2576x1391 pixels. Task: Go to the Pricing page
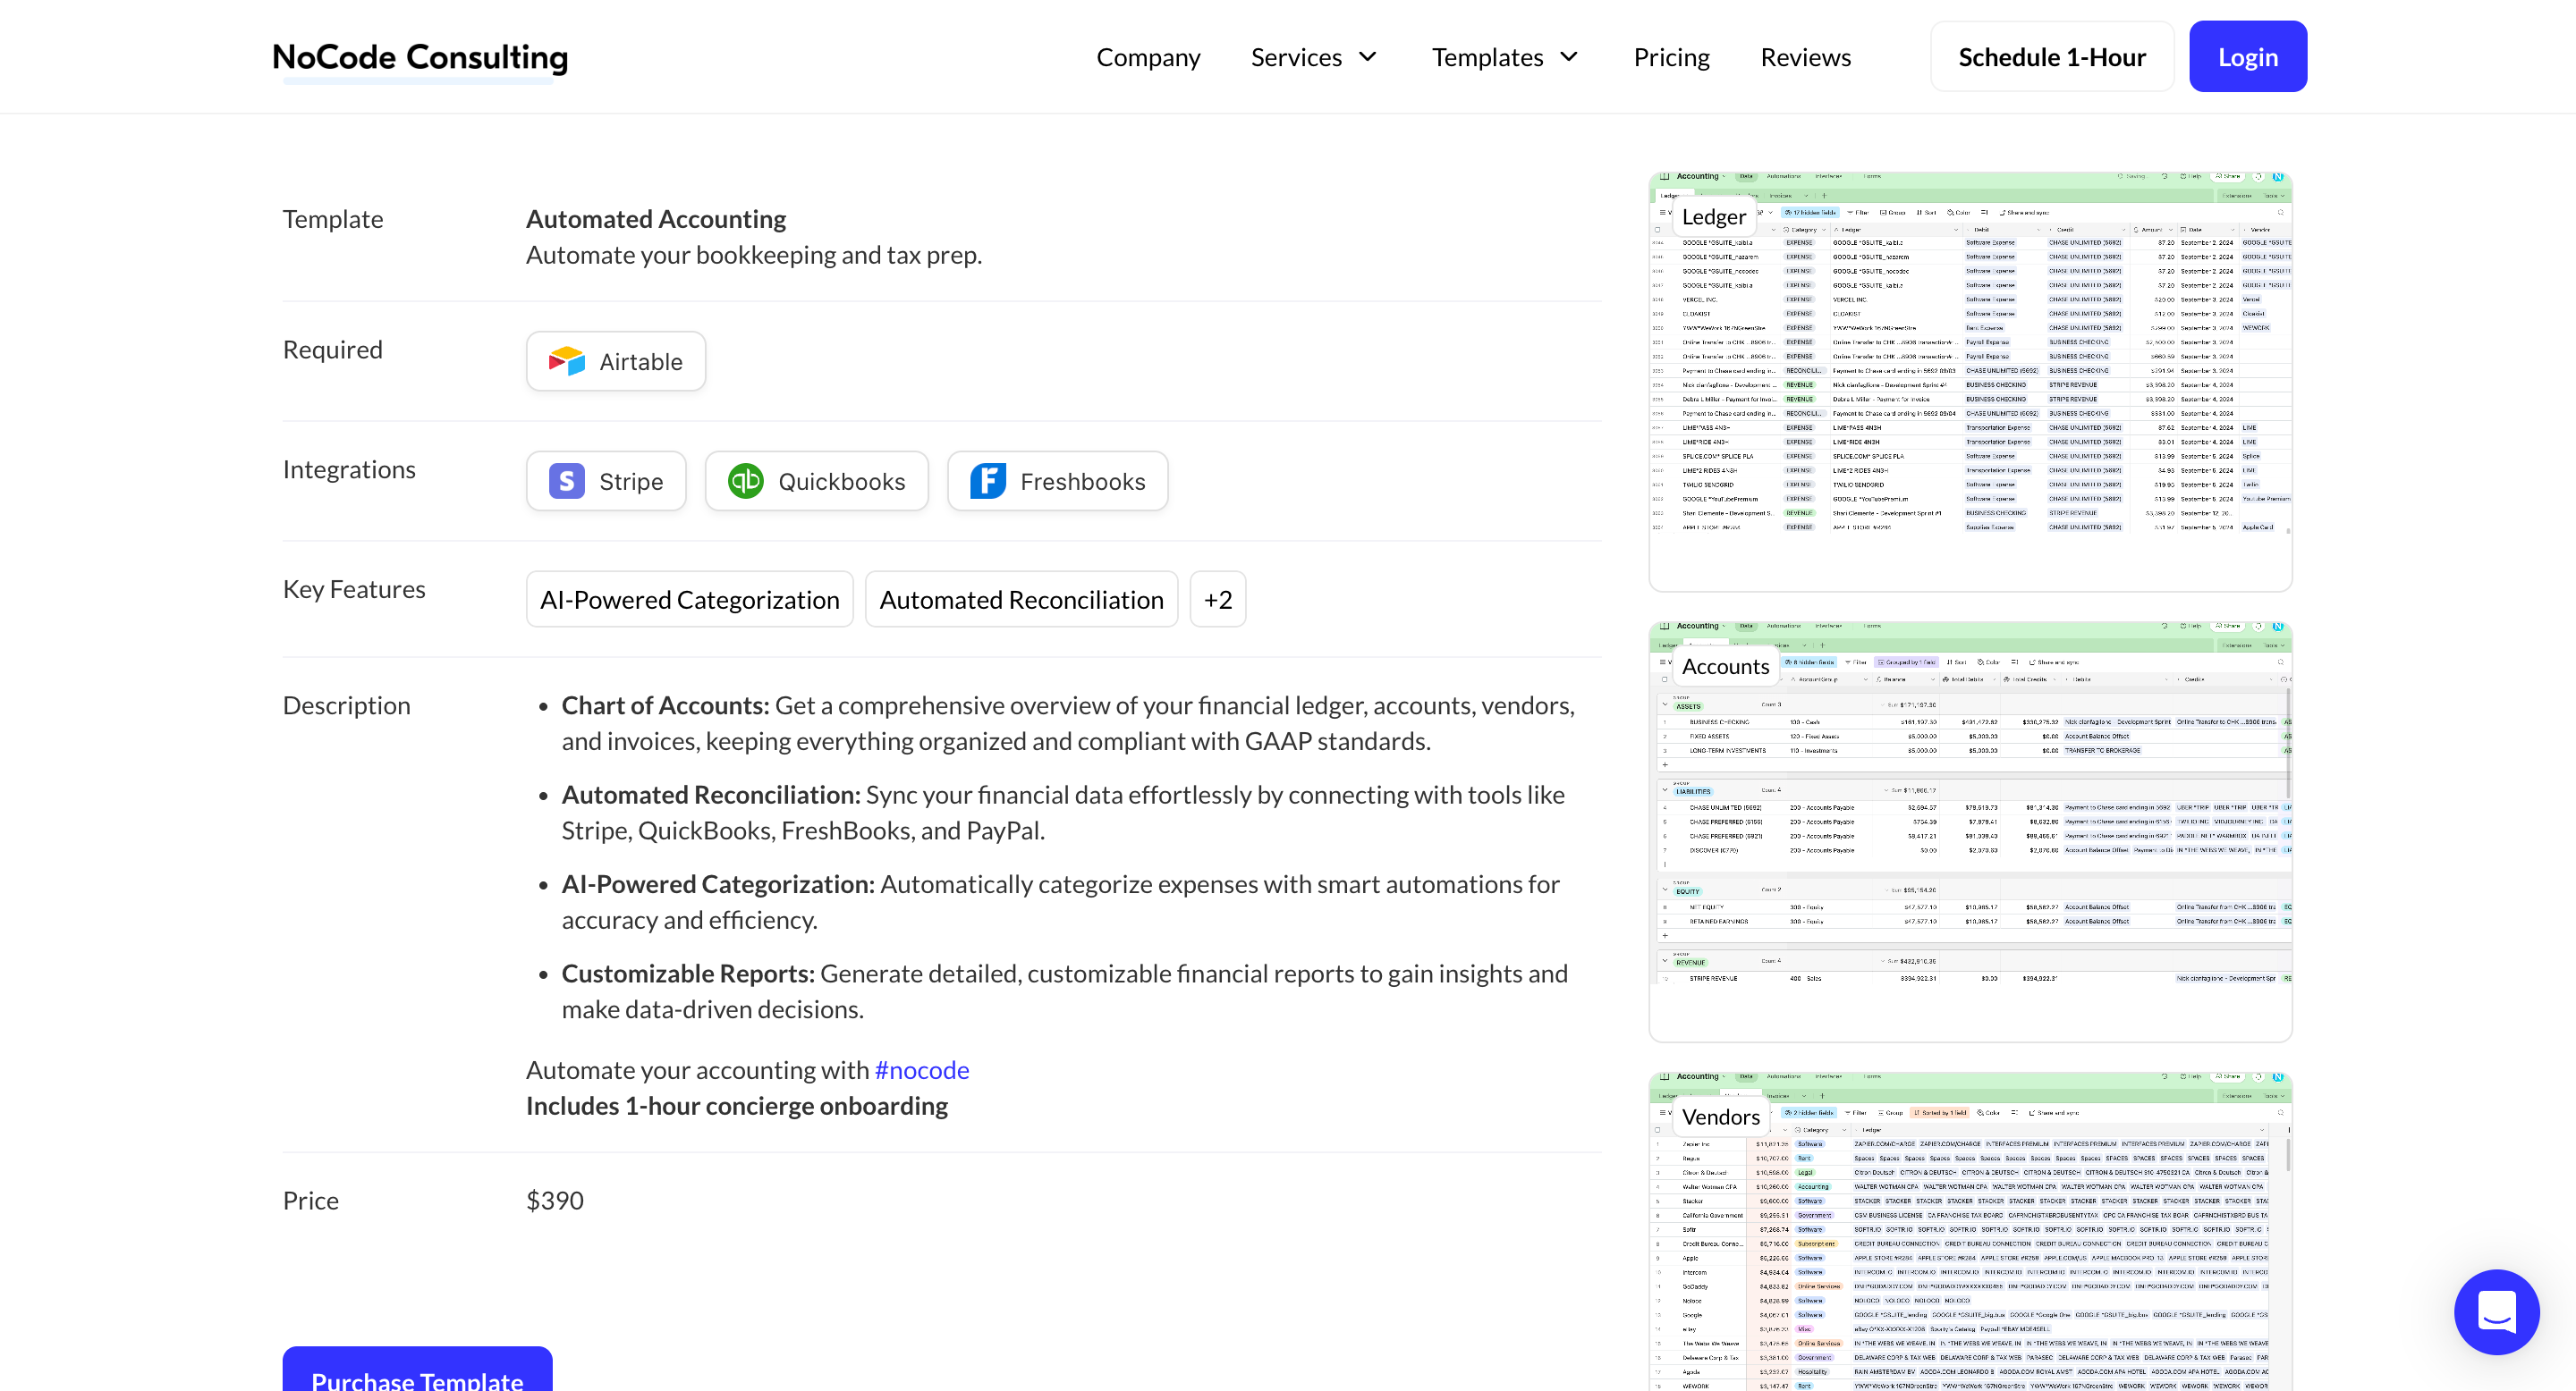(x=1671, y=58)
